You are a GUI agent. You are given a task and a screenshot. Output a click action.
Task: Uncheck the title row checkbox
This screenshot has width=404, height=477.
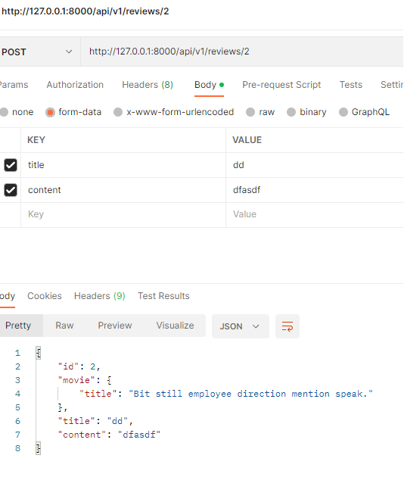[x=11, y=165]
